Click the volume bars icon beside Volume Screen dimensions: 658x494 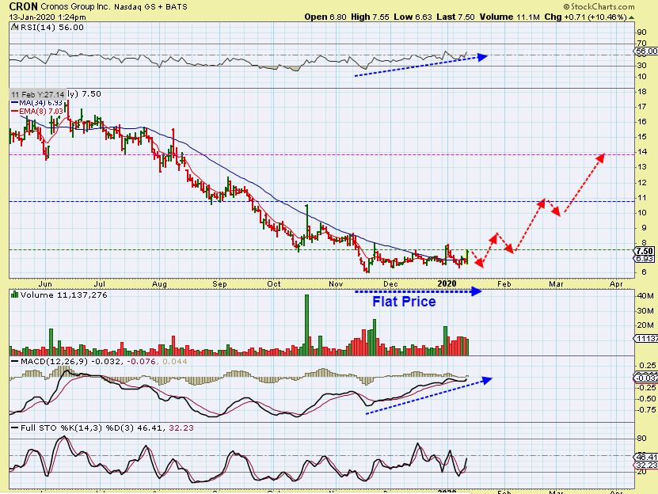14,294
